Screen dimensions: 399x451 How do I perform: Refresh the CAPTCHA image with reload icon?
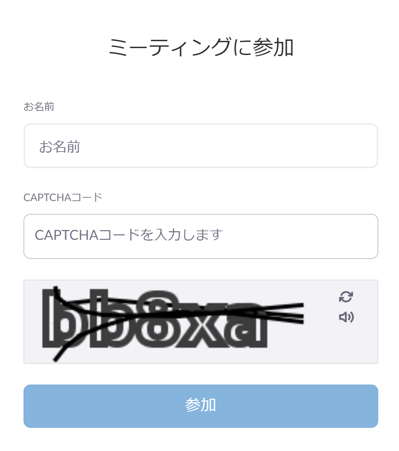[346, 297]
